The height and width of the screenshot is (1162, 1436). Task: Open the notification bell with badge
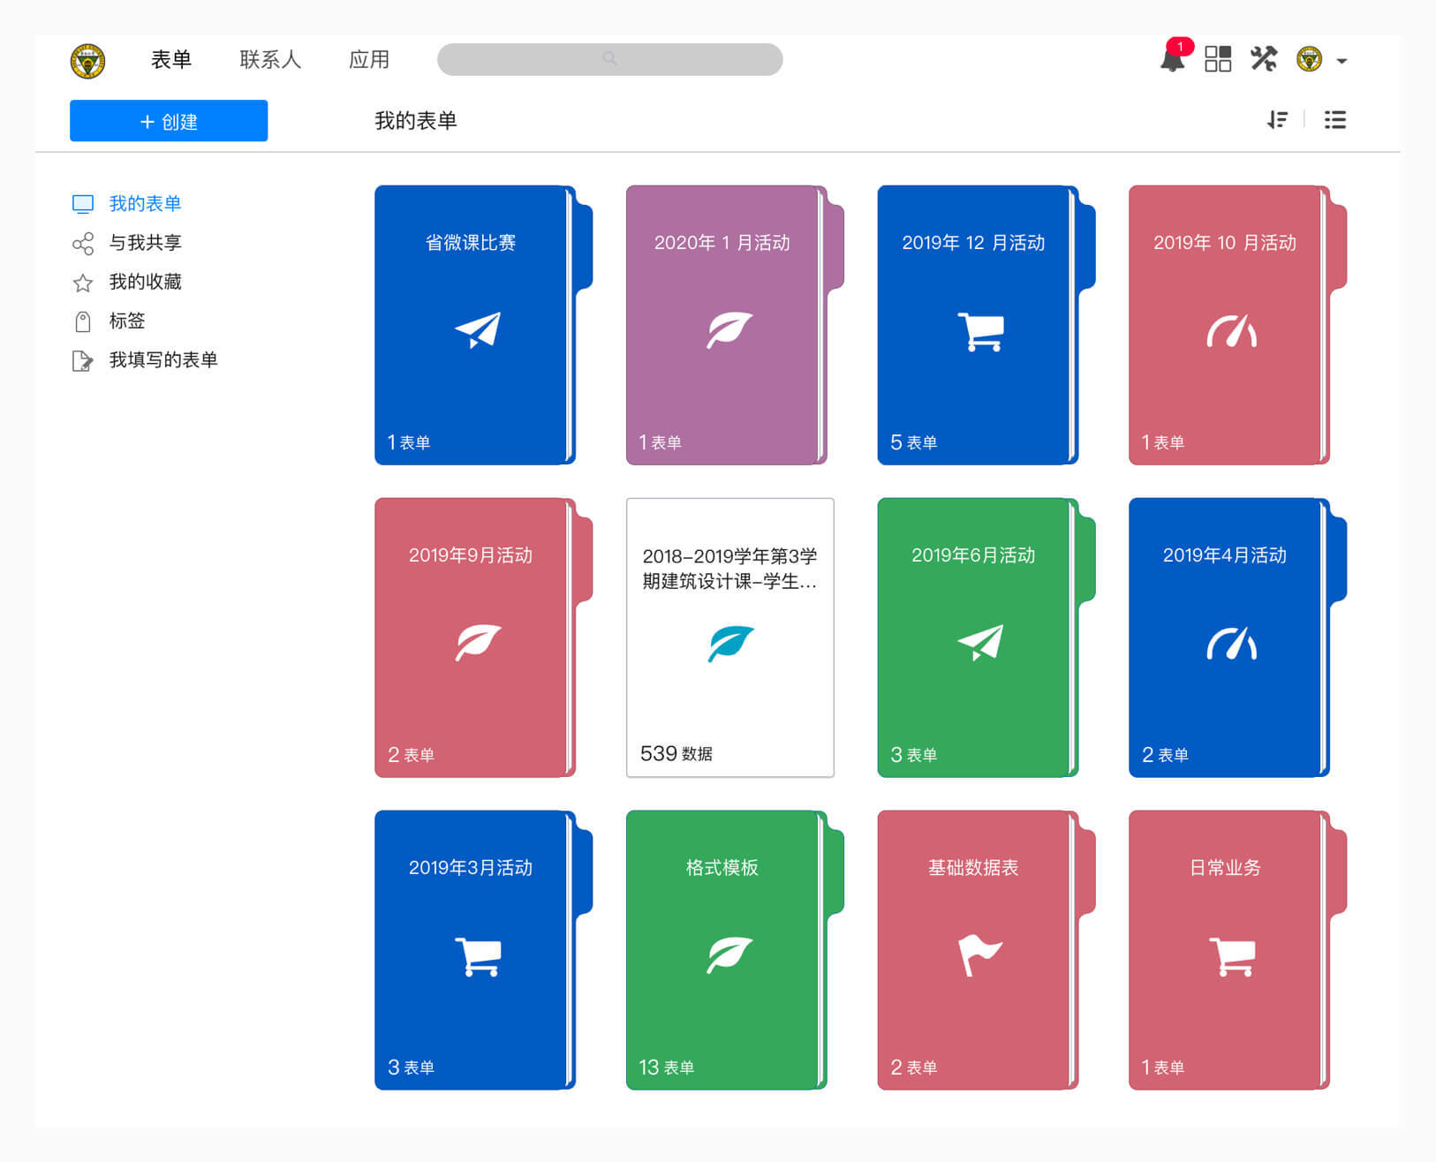point(1174,57)
